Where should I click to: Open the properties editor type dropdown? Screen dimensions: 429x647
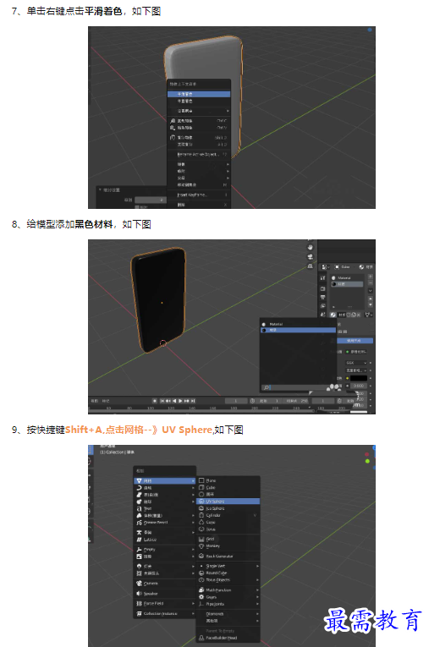point(325,267)
